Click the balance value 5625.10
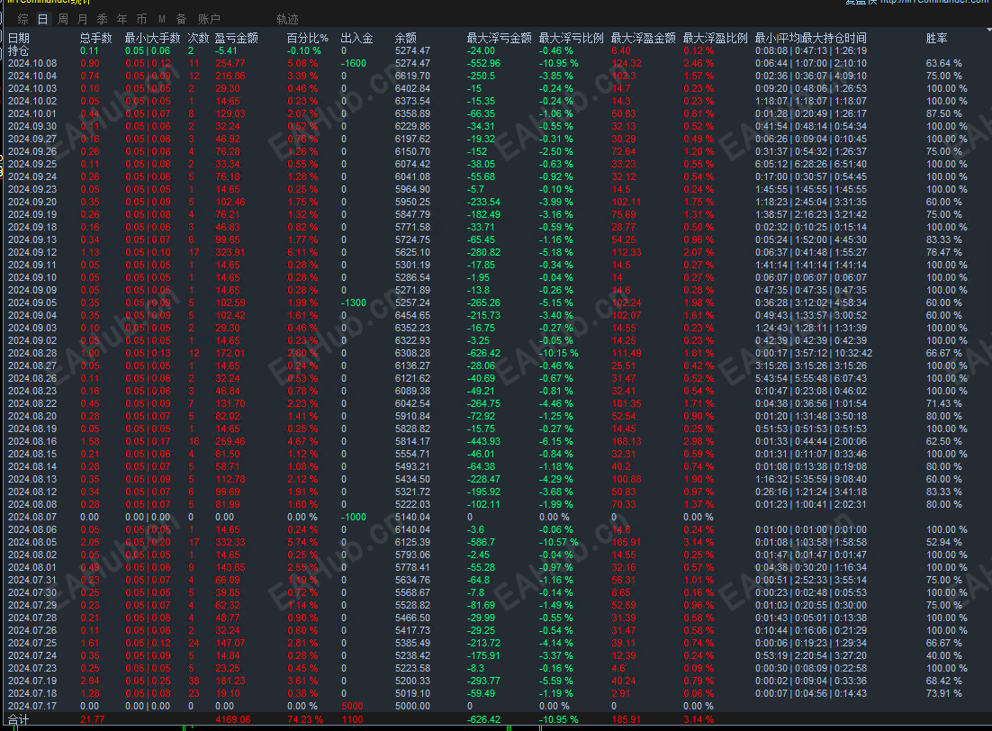Viewport: 992px width, 731px height. [412, 253]
